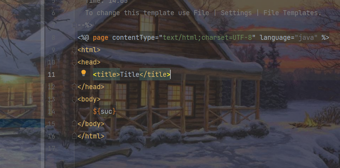This screenshot has height=168, width=340.
Task: Click line number 14 in the gutter
Action: 51,112
